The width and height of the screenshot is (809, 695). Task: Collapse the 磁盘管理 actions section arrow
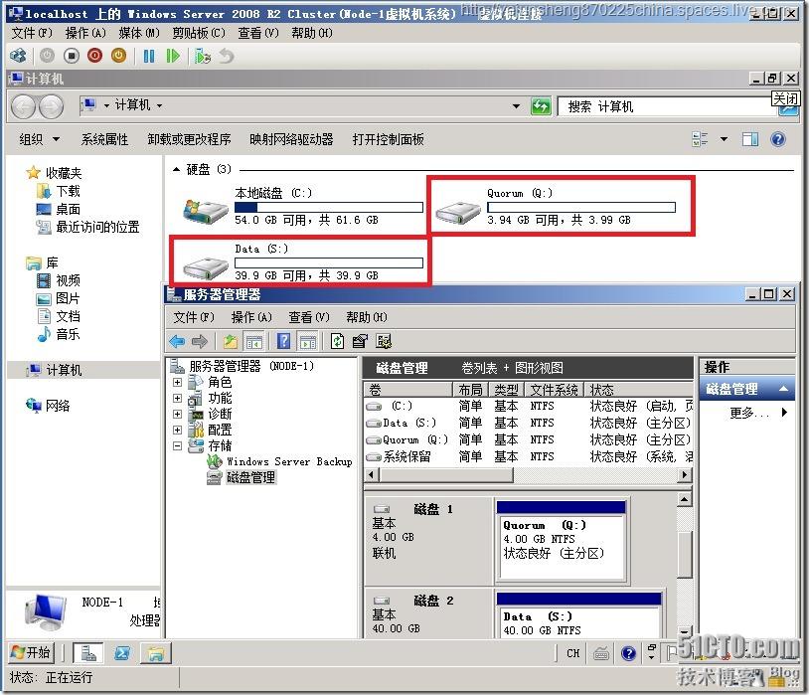point(783,389)
